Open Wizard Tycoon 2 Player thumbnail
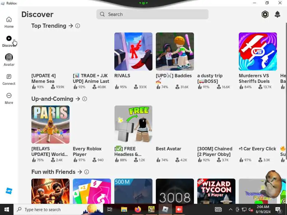Screen dimensions: 287x215 point(216,191)
